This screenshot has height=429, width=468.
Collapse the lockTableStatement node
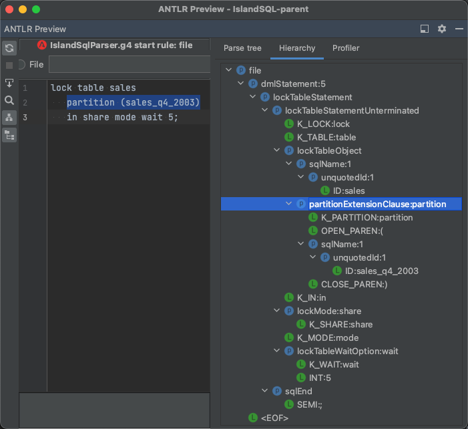[252, 97]
